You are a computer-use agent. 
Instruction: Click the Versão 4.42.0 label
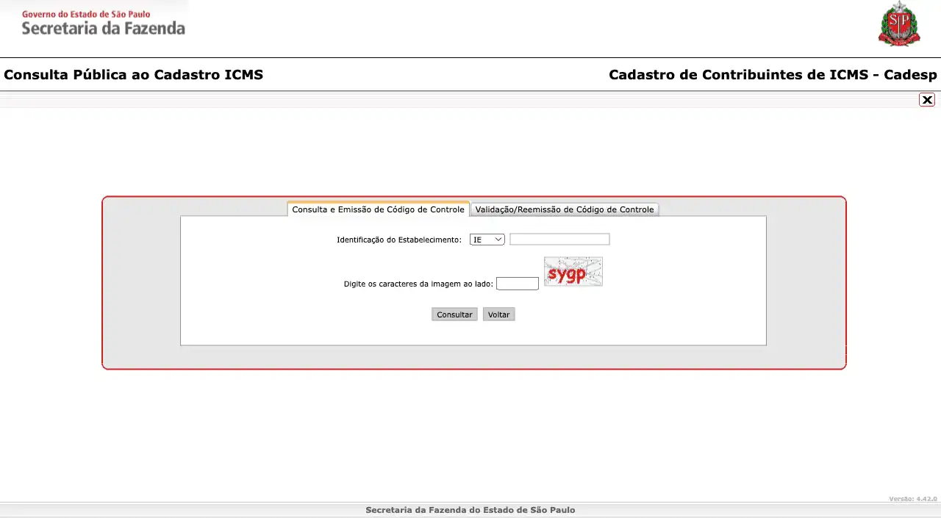912,499
